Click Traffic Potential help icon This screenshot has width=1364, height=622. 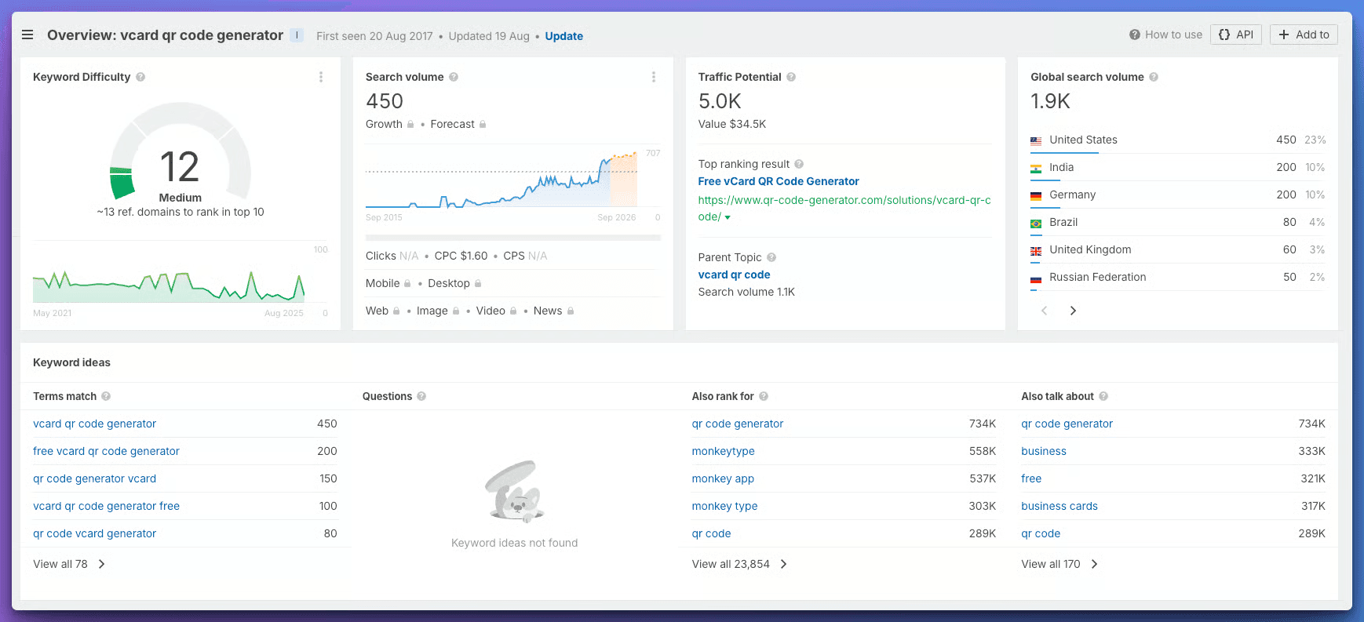point(791,77)
